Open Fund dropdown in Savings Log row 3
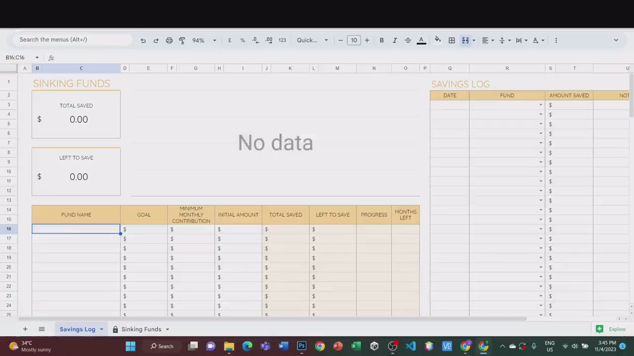The width and height of the screenshot is (634, 356). [x=540, y=105]
